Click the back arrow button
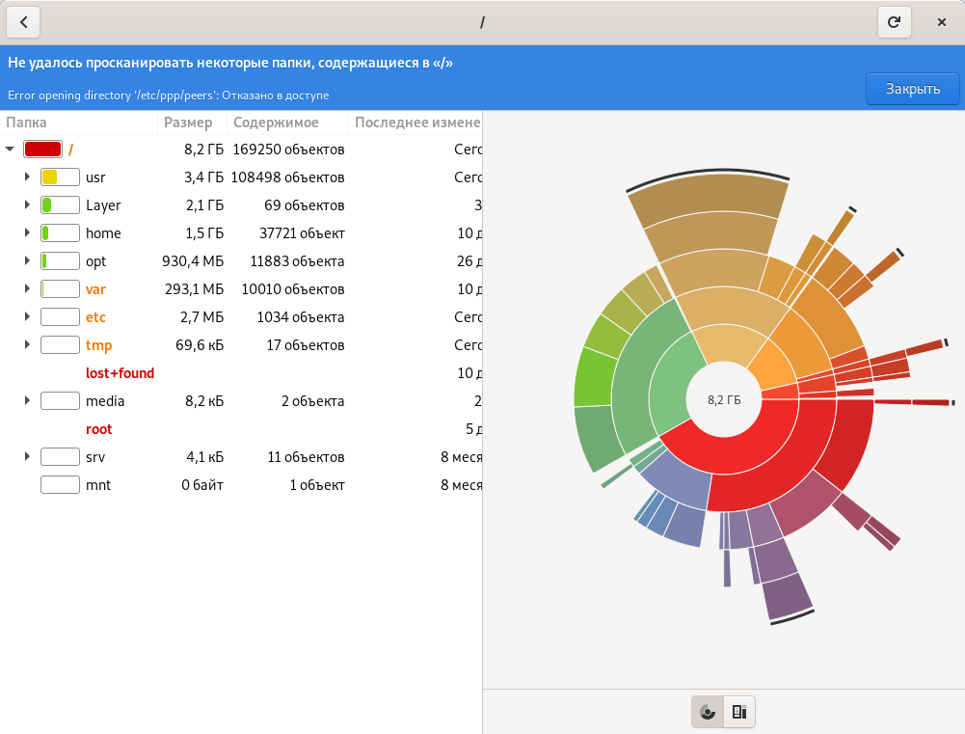The height and width of the screenshot is (734, 965). tap(23, 21)
